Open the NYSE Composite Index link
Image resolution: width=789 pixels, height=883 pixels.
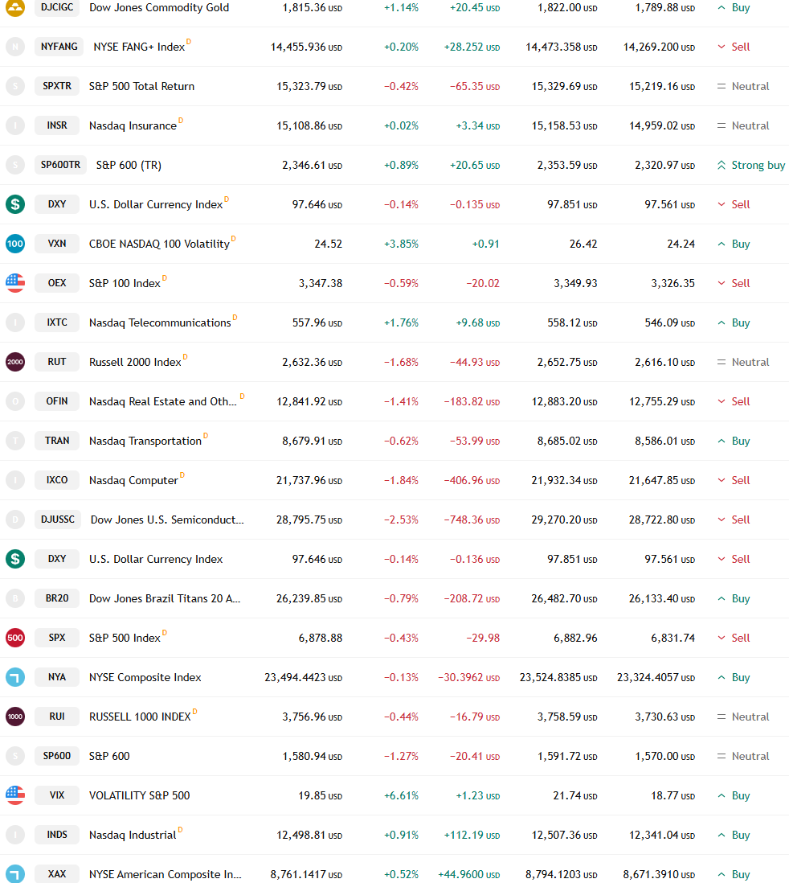(145, 678)
